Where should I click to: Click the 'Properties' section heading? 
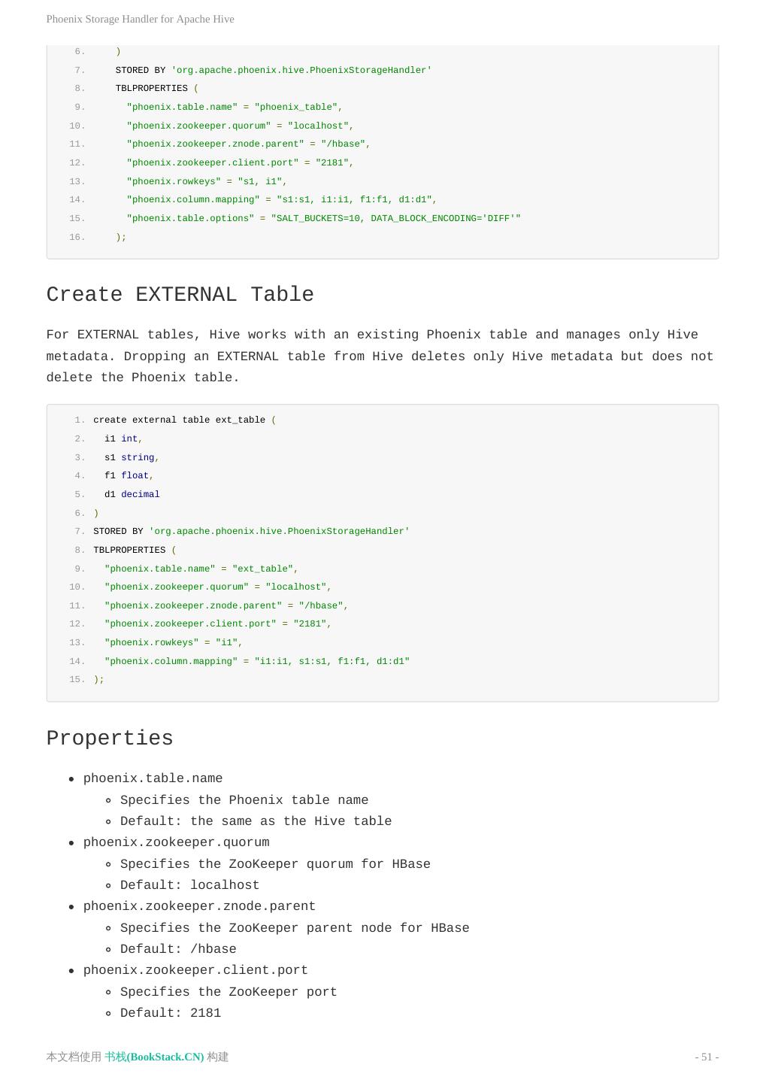(x=110, y=739)
